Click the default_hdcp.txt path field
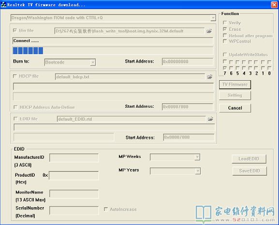This screenshot has height=225, width=279. tap(130, 77)
